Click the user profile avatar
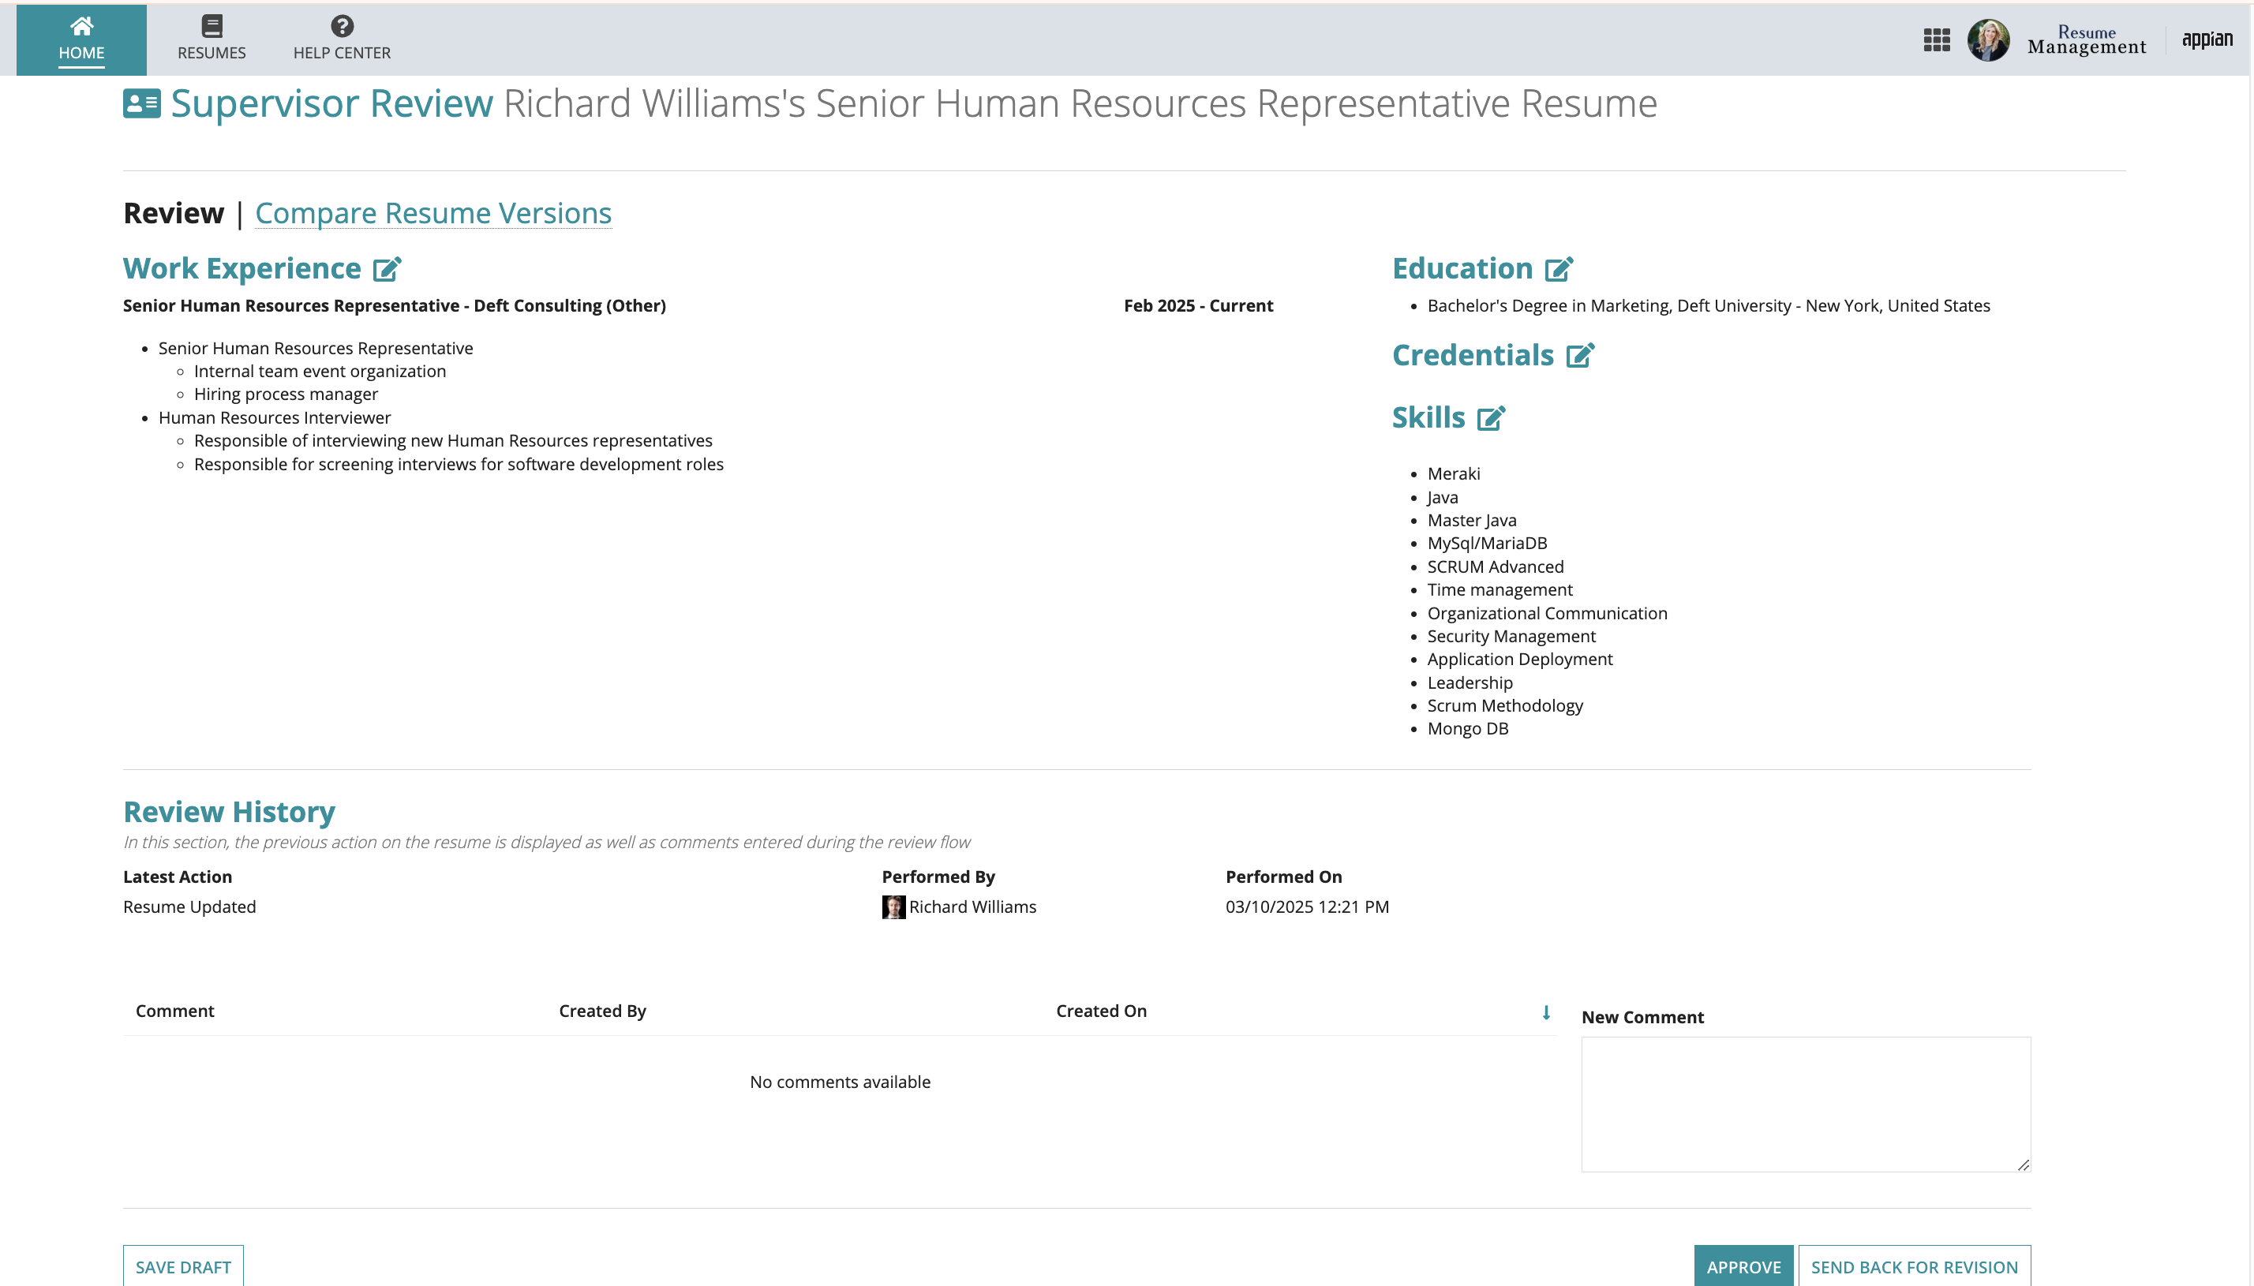 [1988, 39]
